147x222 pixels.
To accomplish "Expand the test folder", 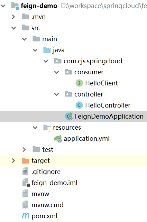I will pos(24,149).
